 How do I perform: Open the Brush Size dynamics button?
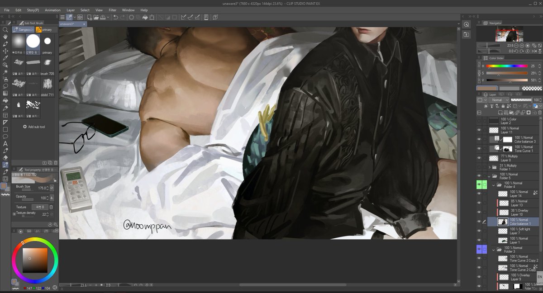[x=52, y=187]
